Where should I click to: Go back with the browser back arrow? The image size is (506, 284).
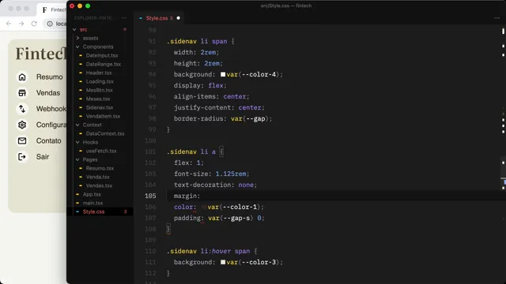tap(9, 24)
